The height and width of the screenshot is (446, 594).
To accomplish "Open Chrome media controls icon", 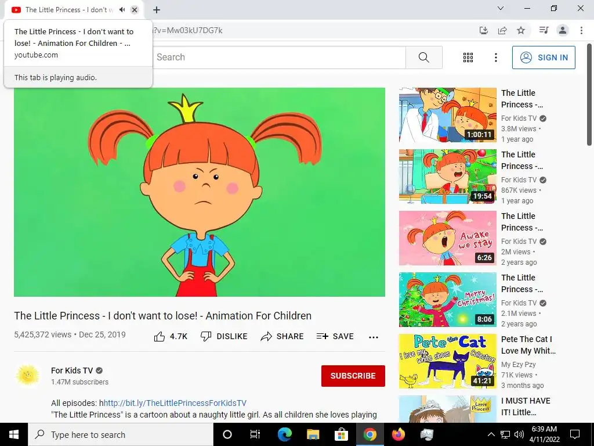I will (x=544, y=30).
